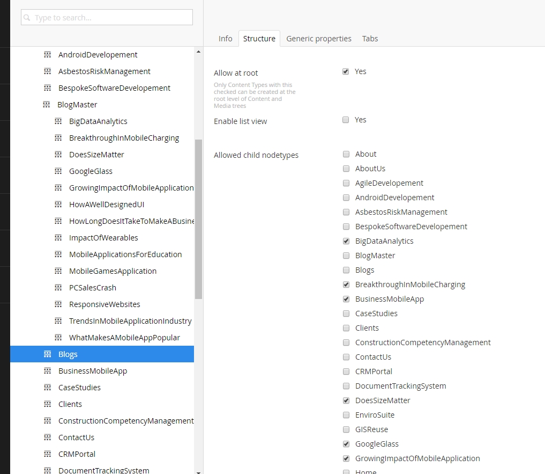The image size is (545, 474).
Task: Open the Tabs tab
Action: pyautogui.click(x=370, y=39)
